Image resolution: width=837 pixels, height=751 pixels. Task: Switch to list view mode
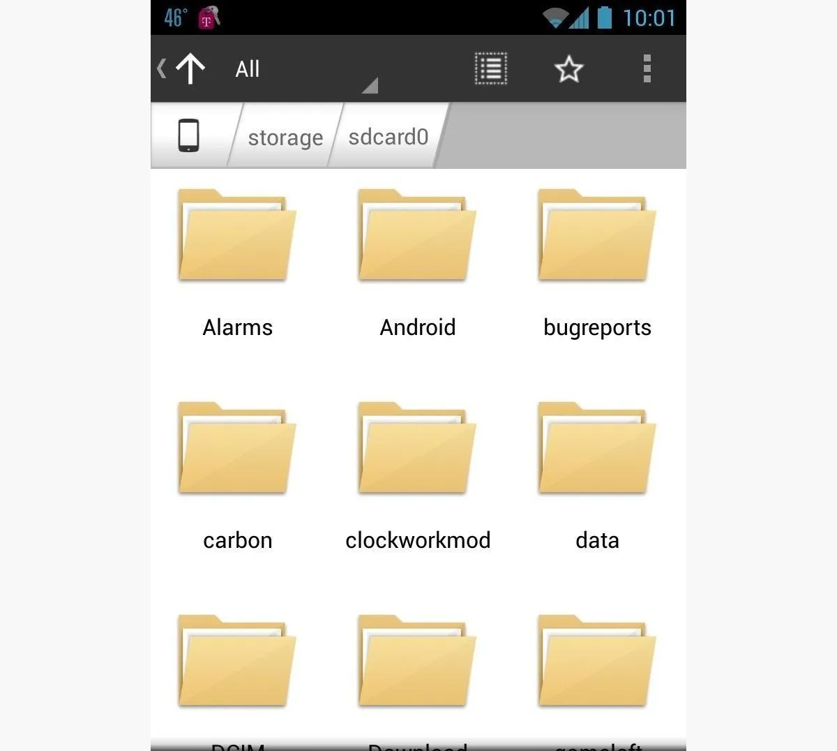click(x=491, y=69)
